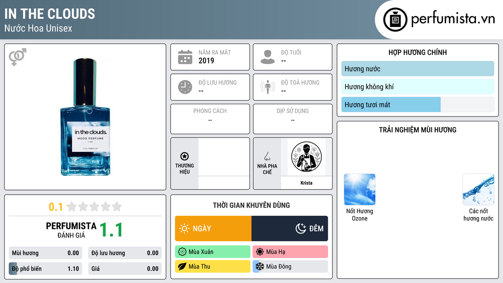Select the Đêm time segment

coord(290,228)
